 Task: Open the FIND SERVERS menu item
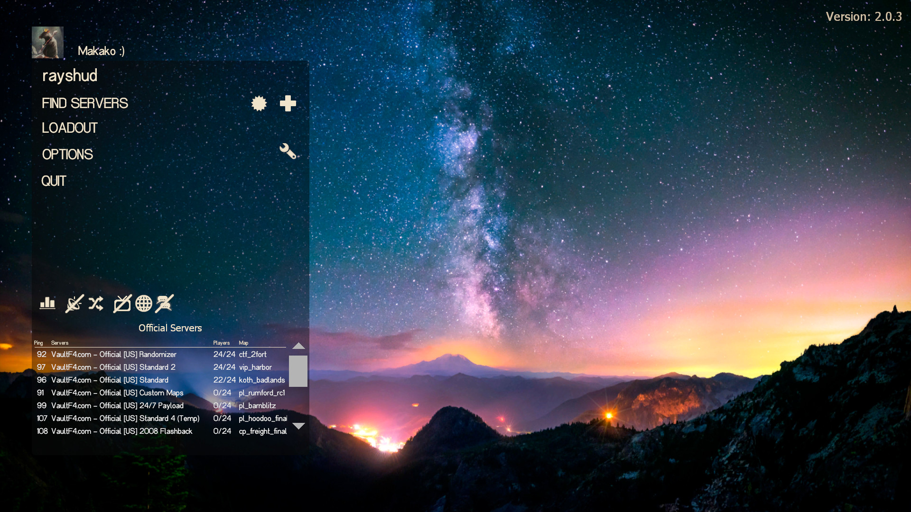click(85, 103)
